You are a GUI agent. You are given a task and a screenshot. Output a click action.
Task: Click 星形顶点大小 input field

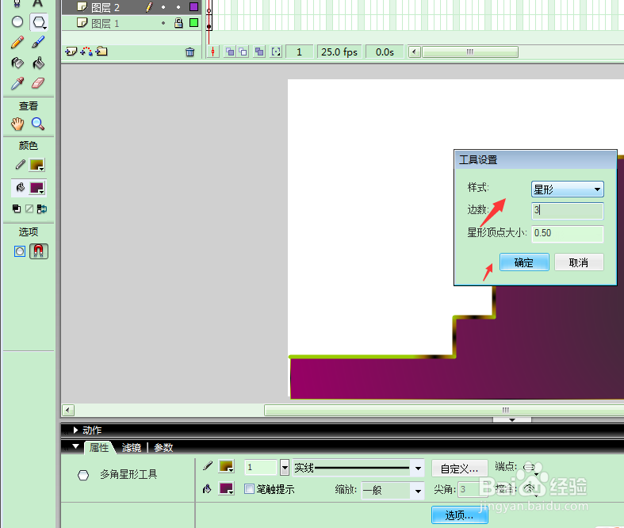coord(568,234)
